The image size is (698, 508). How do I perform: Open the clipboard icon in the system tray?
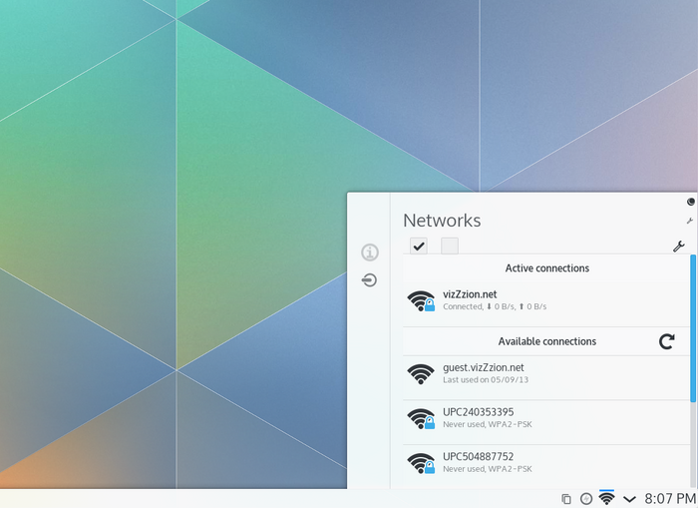tap(566, 499)
